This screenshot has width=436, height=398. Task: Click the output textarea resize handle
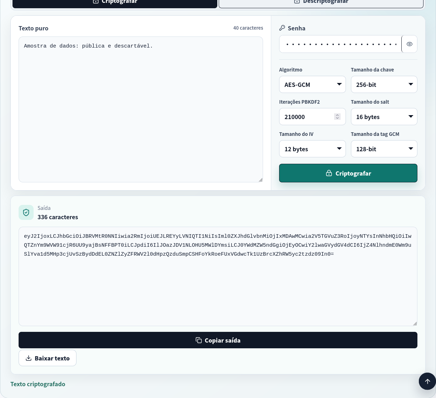(x=415, y=324)
